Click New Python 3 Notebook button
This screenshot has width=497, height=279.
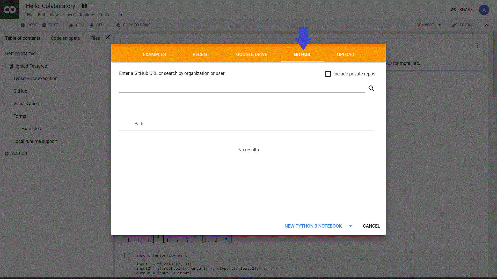click(x=313, y=226)
